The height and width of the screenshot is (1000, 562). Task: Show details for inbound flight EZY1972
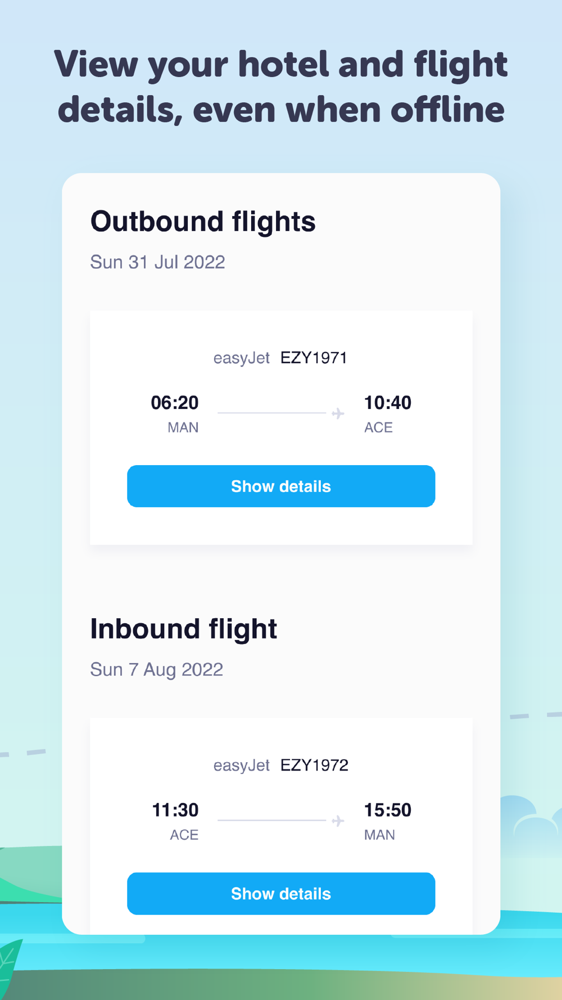click(x=281, y=893)
